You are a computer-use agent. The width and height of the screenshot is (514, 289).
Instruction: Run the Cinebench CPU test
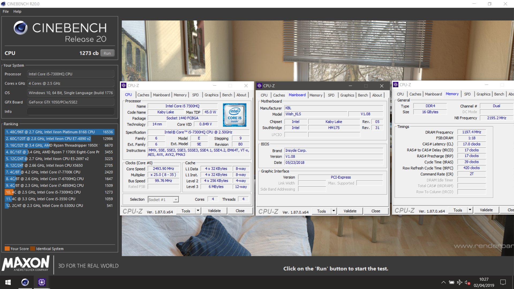[x=107, y=53]
